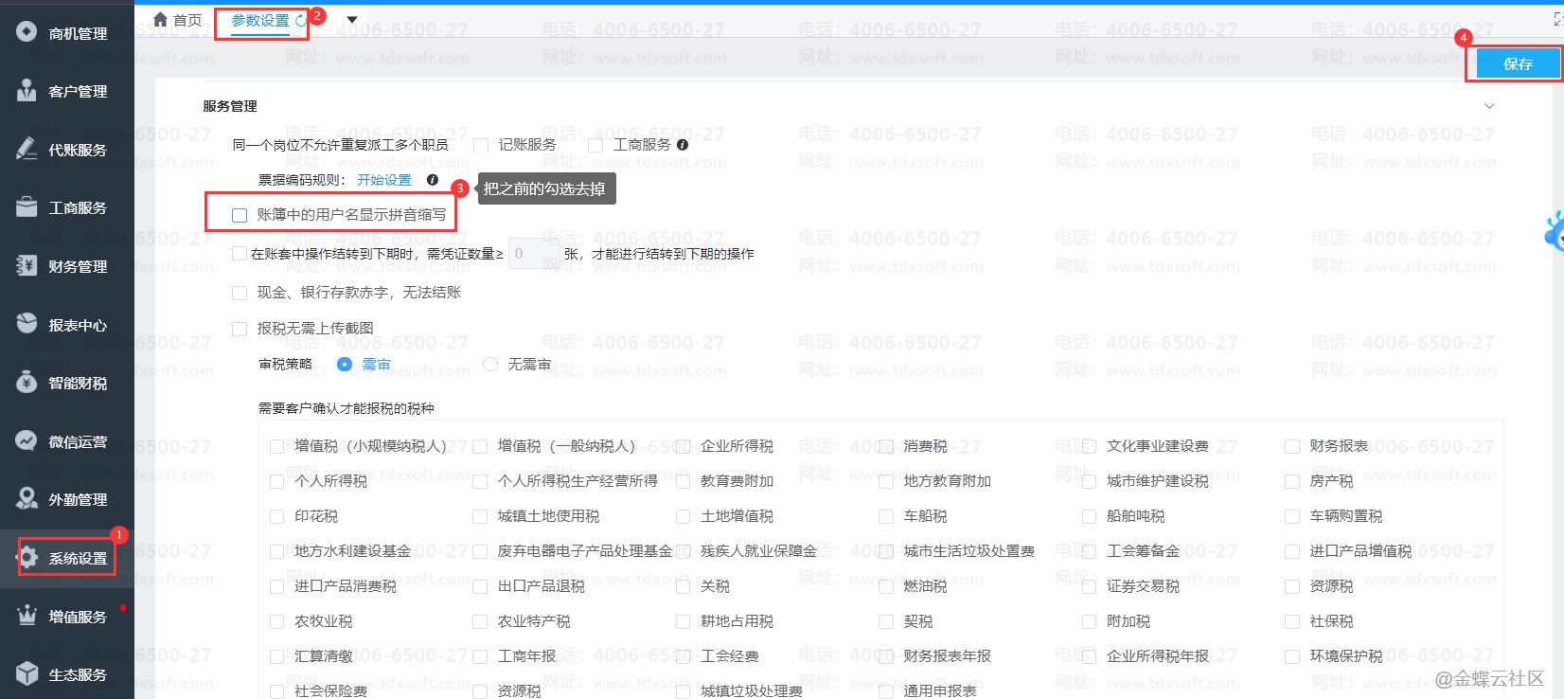Click the refresh icon on 参数设置 tab
The height and width of the screenshot is (699, 1564).
click(x=300, y=20)
